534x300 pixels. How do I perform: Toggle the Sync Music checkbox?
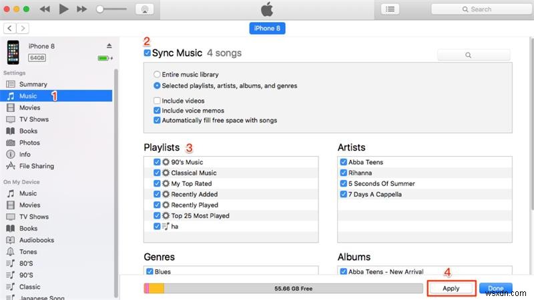147,53
